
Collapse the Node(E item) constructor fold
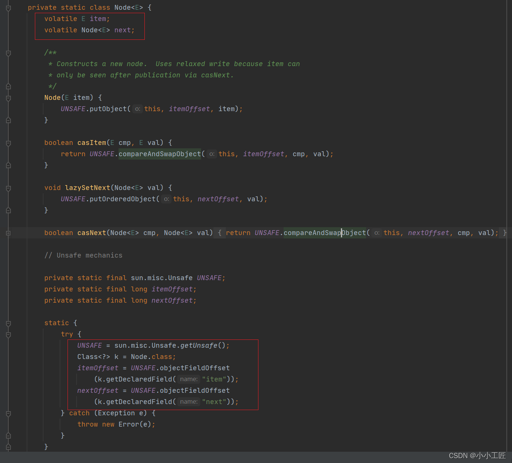8,98
